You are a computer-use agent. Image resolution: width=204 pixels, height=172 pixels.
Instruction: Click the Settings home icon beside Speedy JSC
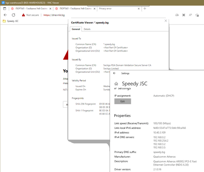tap(116, 84)
